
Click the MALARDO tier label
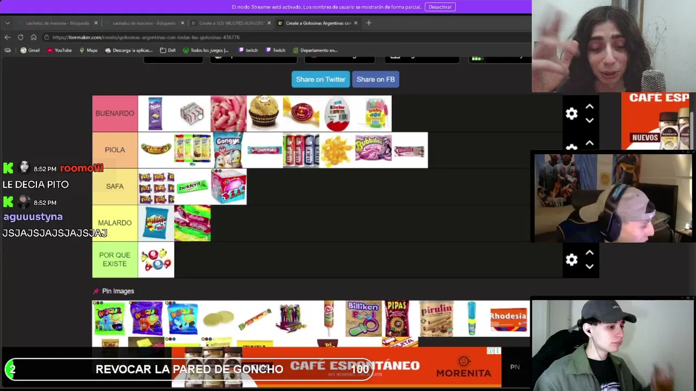(x=115, y=223)
